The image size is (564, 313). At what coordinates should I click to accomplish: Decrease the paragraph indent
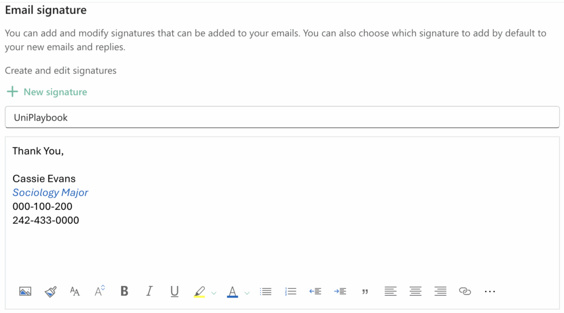pyautogui.click(x=315, y=292)
